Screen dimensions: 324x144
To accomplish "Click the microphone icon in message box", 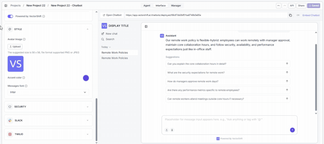I will click(172, 130).
